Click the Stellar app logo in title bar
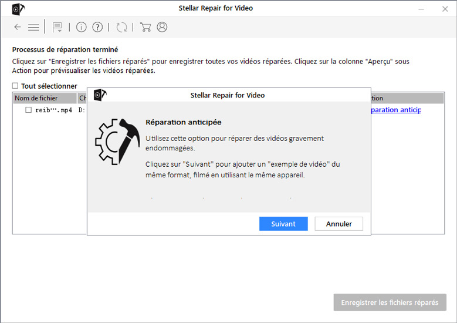457x323 pixels. tap(18, 9)
